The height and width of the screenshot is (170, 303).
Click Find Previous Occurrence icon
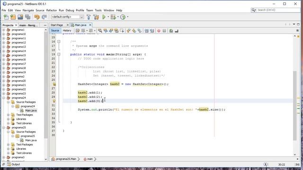(106, 31)
